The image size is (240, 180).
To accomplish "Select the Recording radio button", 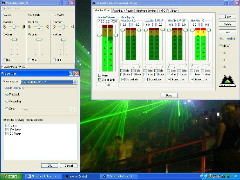I will tap(7, 102).
